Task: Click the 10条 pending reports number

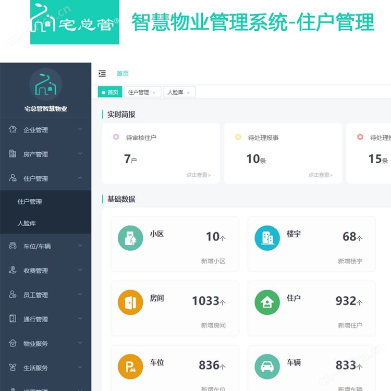Action: [256, 159]
